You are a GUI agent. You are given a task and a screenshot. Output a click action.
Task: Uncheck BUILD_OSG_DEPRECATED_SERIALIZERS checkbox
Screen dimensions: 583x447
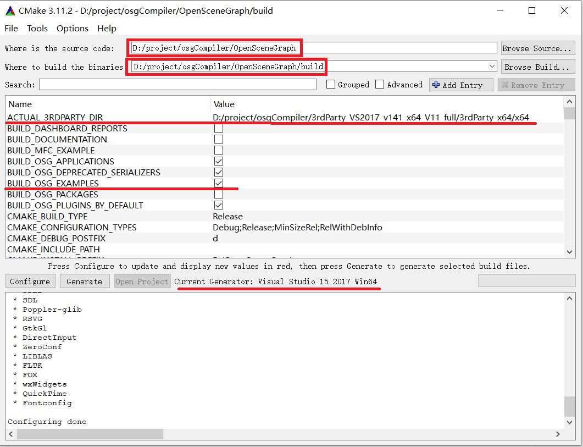click(x=219, y=172)
